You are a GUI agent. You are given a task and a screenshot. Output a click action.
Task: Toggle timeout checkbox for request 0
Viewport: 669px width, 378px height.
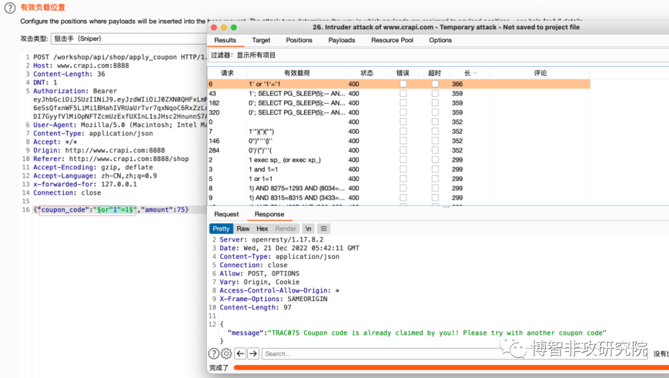click(435, 122)
